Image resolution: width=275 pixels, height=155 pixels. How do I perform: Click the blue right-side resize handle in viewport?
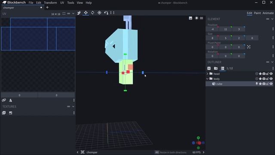pos(143,72)
